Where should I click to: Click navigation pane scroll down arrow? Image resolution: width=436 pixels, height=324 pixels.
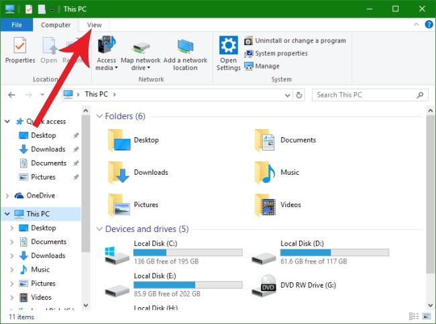pos(86,305)
